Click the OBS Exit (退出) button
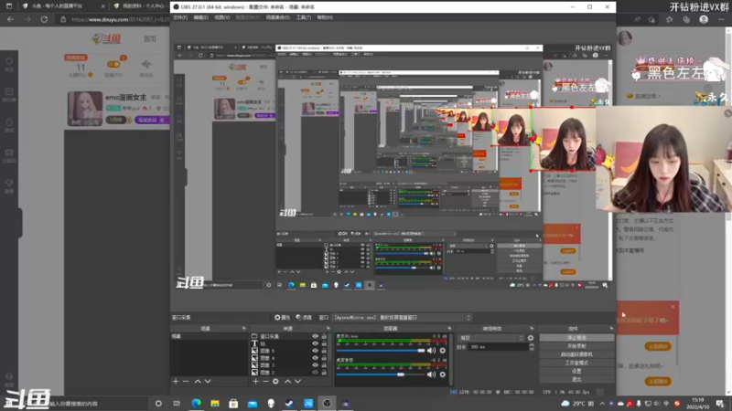 [576, 379]
